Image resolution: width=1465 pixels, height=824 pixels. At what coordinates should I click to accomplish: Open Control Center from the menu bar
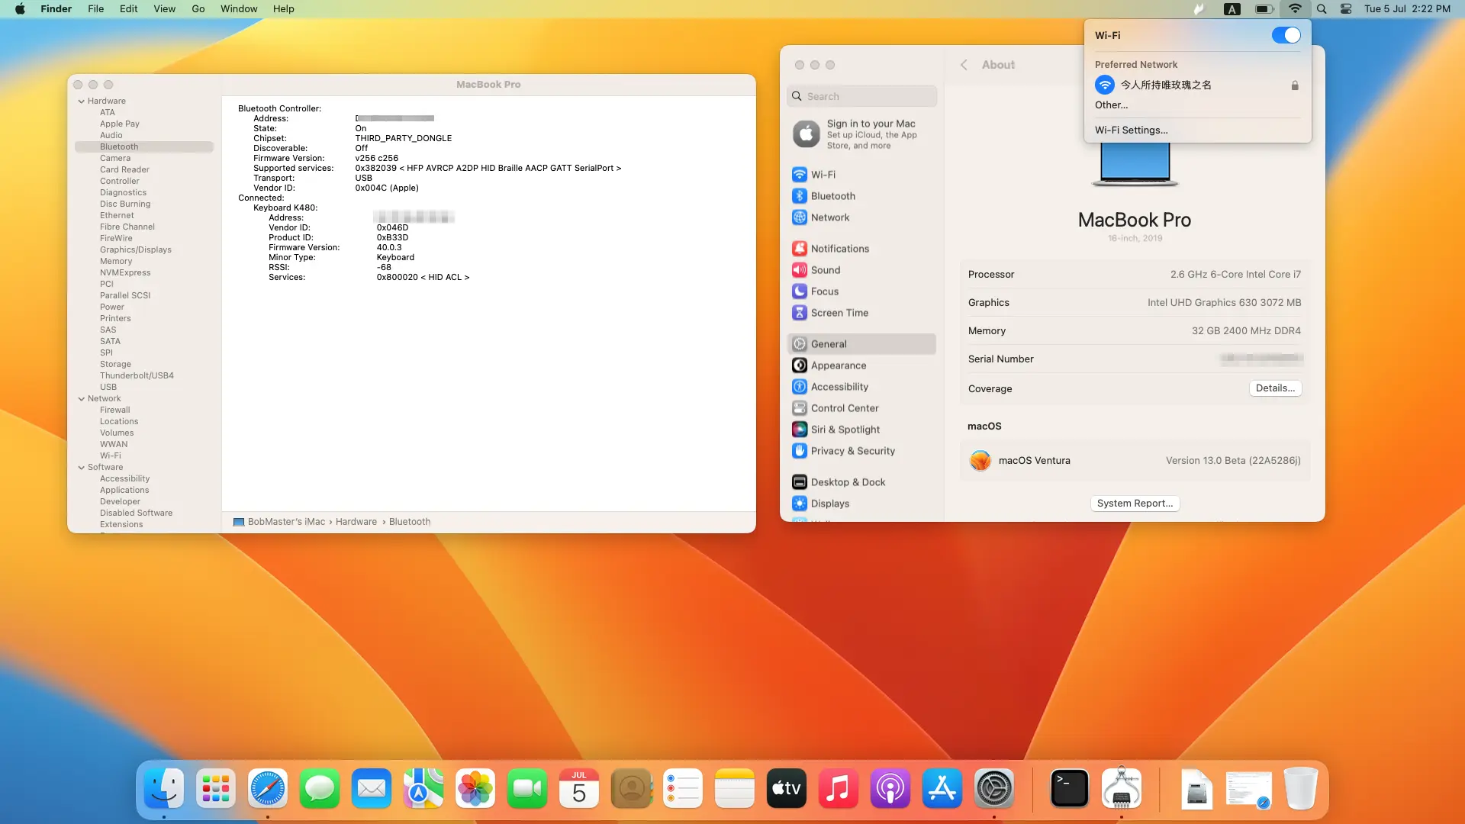[x=1346, y=9]
